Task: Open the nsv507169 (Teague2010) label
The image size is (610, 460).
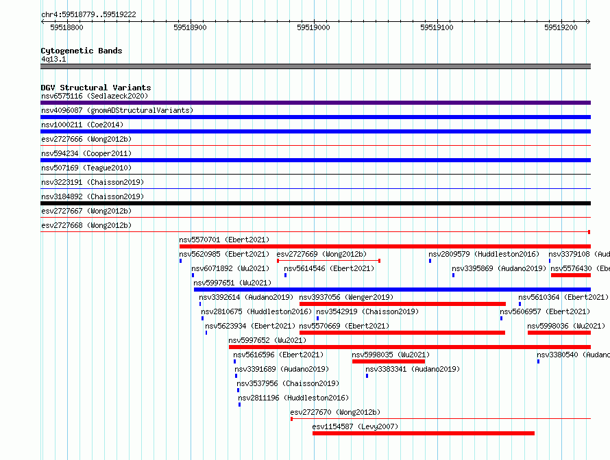Action: click(x=86, y=168)
